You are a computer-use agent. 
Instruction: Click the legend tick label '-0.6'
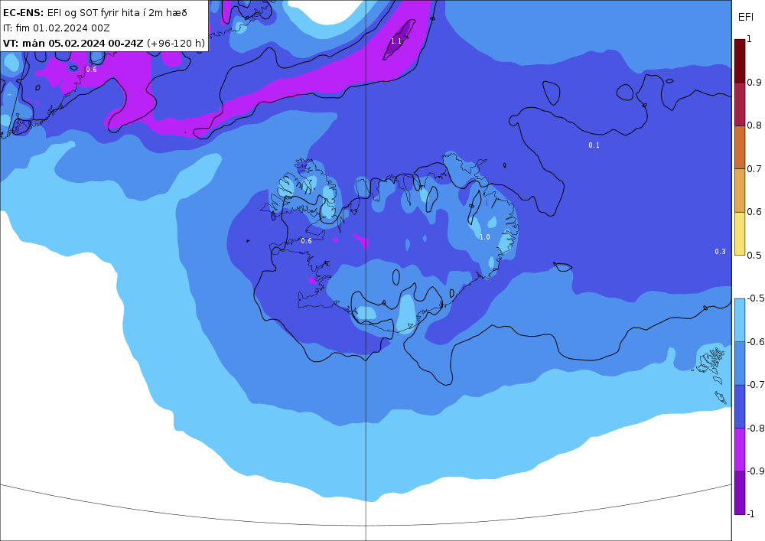coord(756,341)
